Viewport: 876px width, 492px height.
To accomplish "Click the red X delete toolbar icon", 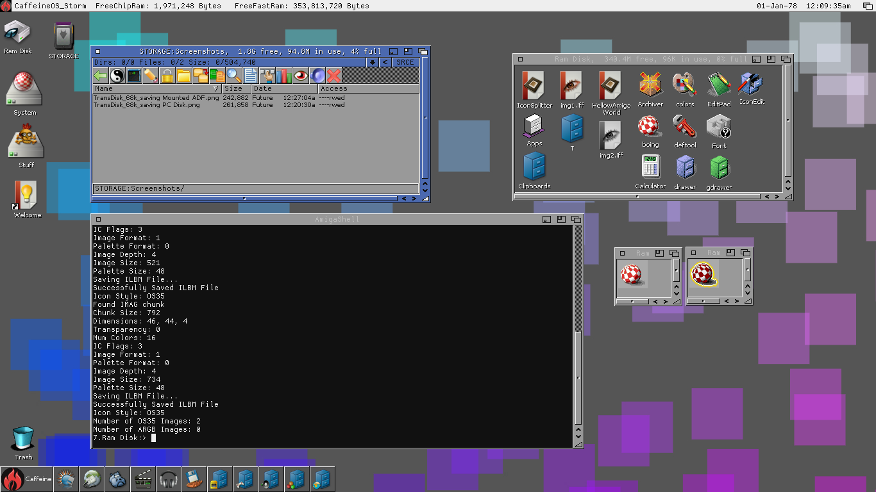I will click(334, 76).
